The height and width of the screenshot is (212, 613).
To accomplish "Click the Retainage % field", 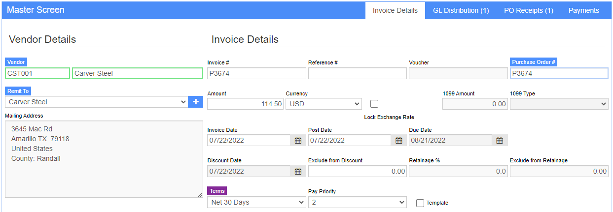I will pos(458,171).
